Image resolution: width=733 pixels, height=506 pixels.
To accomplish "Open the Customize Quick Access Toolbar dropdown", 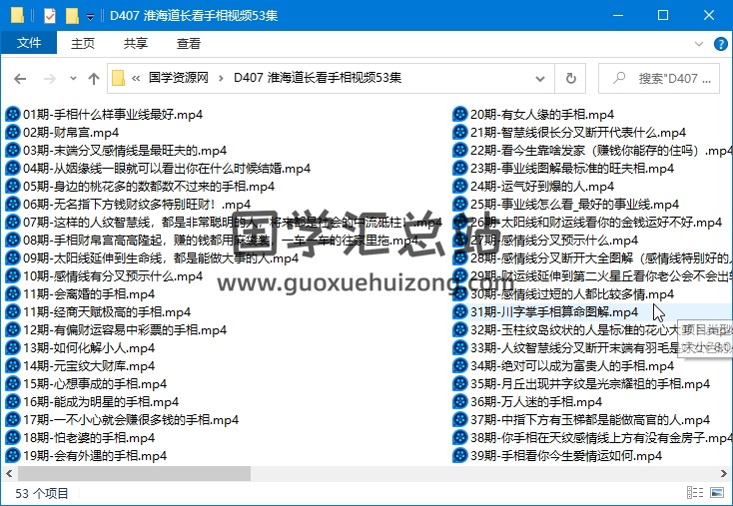I will pos(90,17).
